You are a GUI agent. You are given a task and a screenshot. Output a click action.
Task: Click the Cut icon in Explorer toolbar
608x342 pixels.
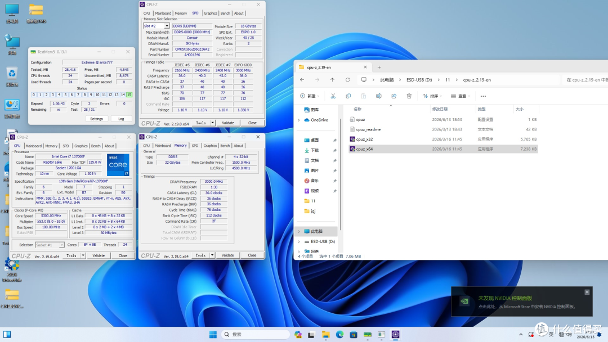tap(333, 96)
